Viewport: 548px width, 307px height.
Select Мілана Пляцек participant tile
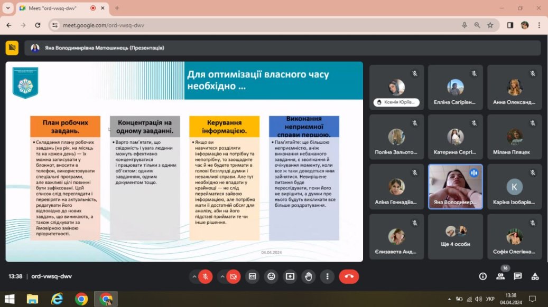(514, 137)
